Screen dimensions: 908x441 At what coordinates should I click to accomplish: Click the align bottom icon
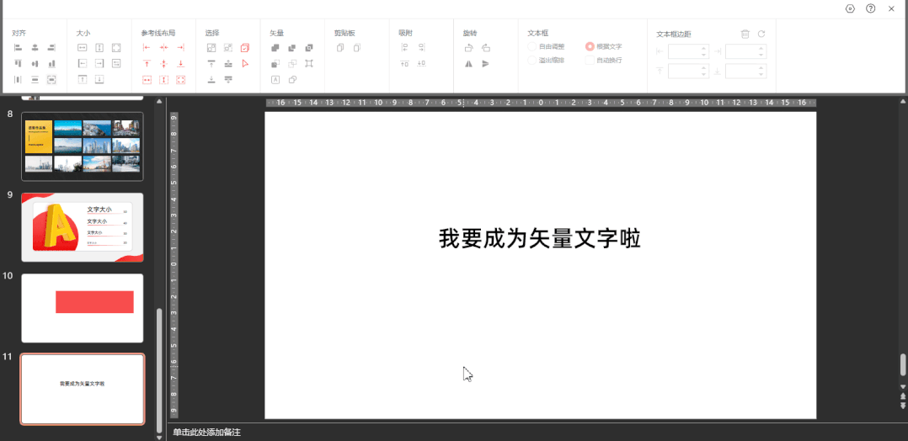[x=51, y=63]
